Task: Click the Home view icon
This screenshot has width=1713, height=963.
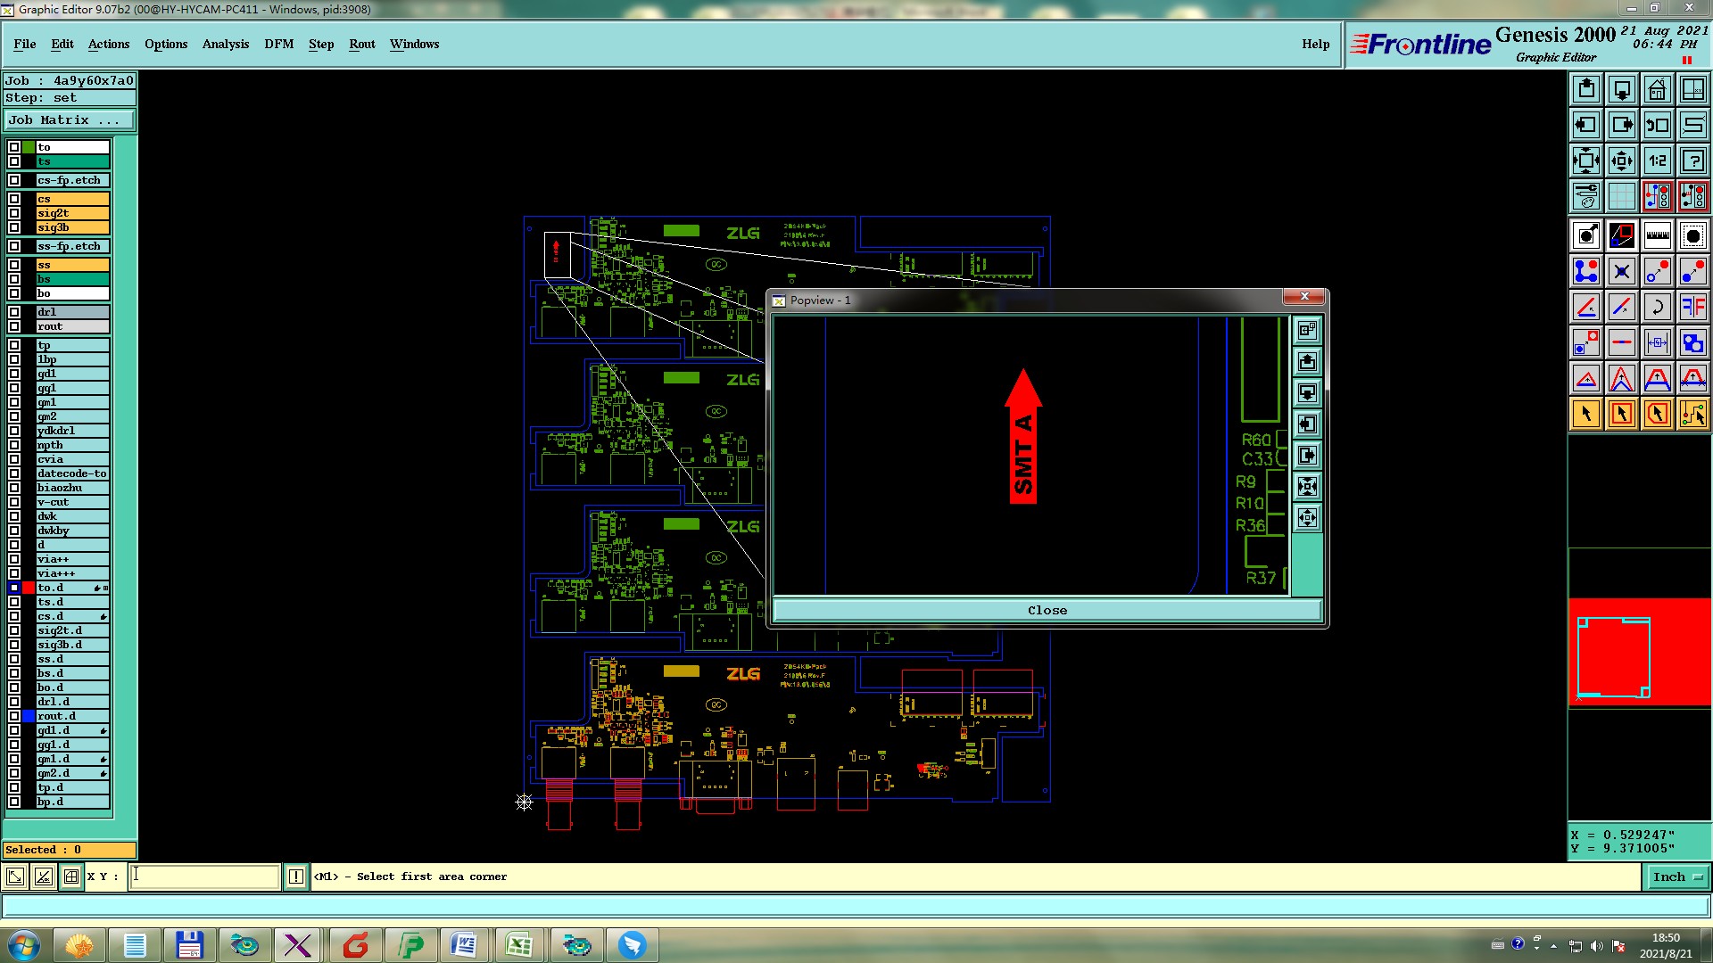Action: 1657,90
